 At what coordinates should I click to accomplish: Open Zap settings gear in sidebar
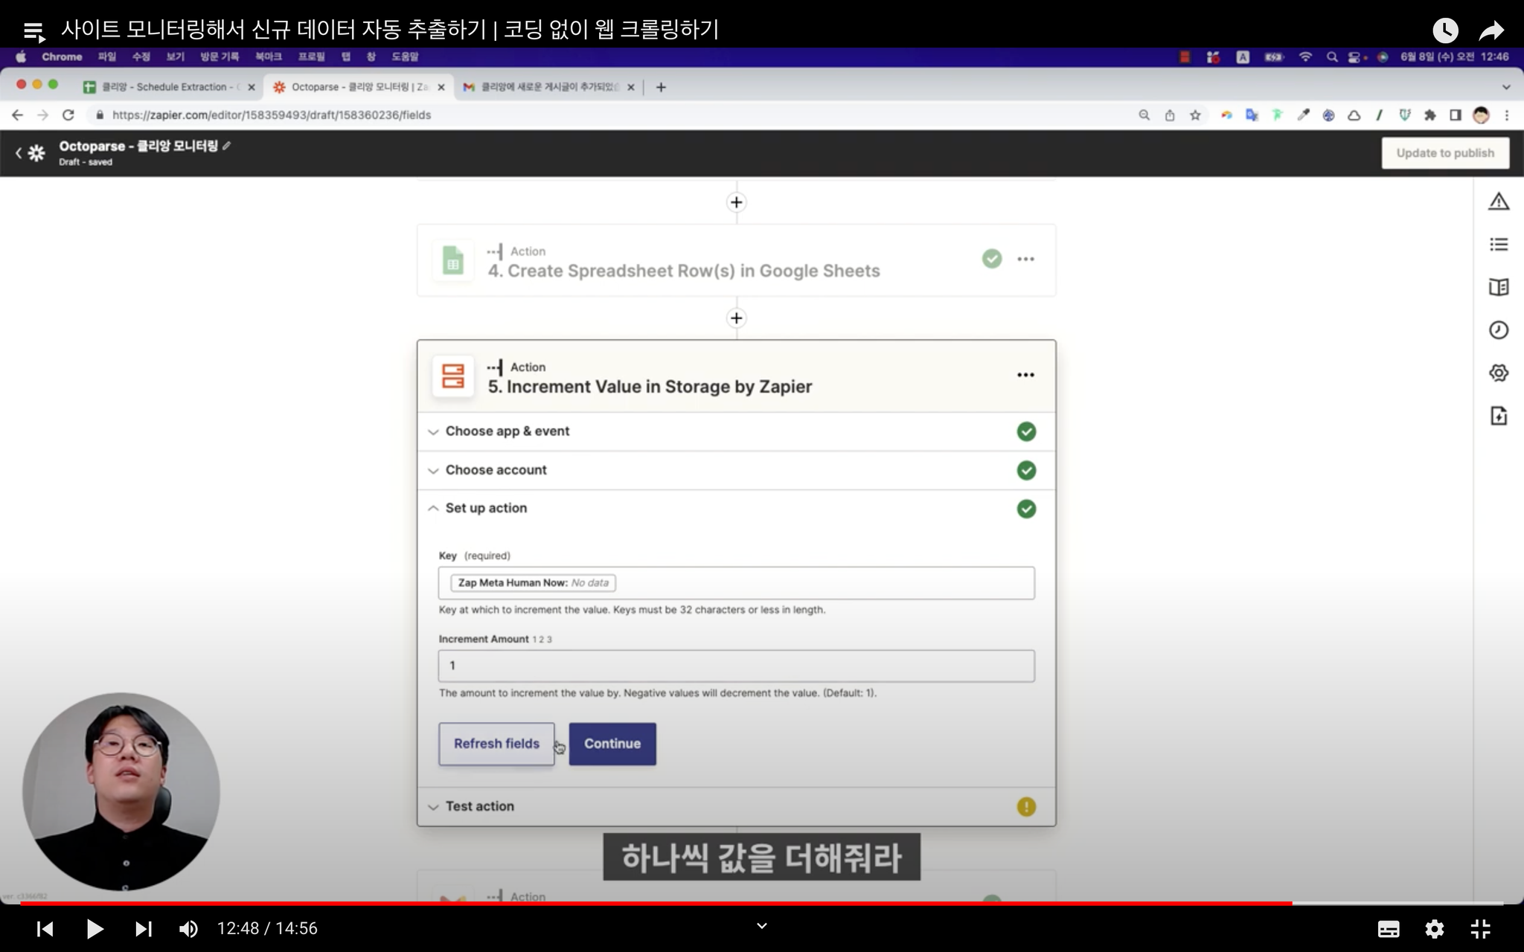(x=1499, y=373)
